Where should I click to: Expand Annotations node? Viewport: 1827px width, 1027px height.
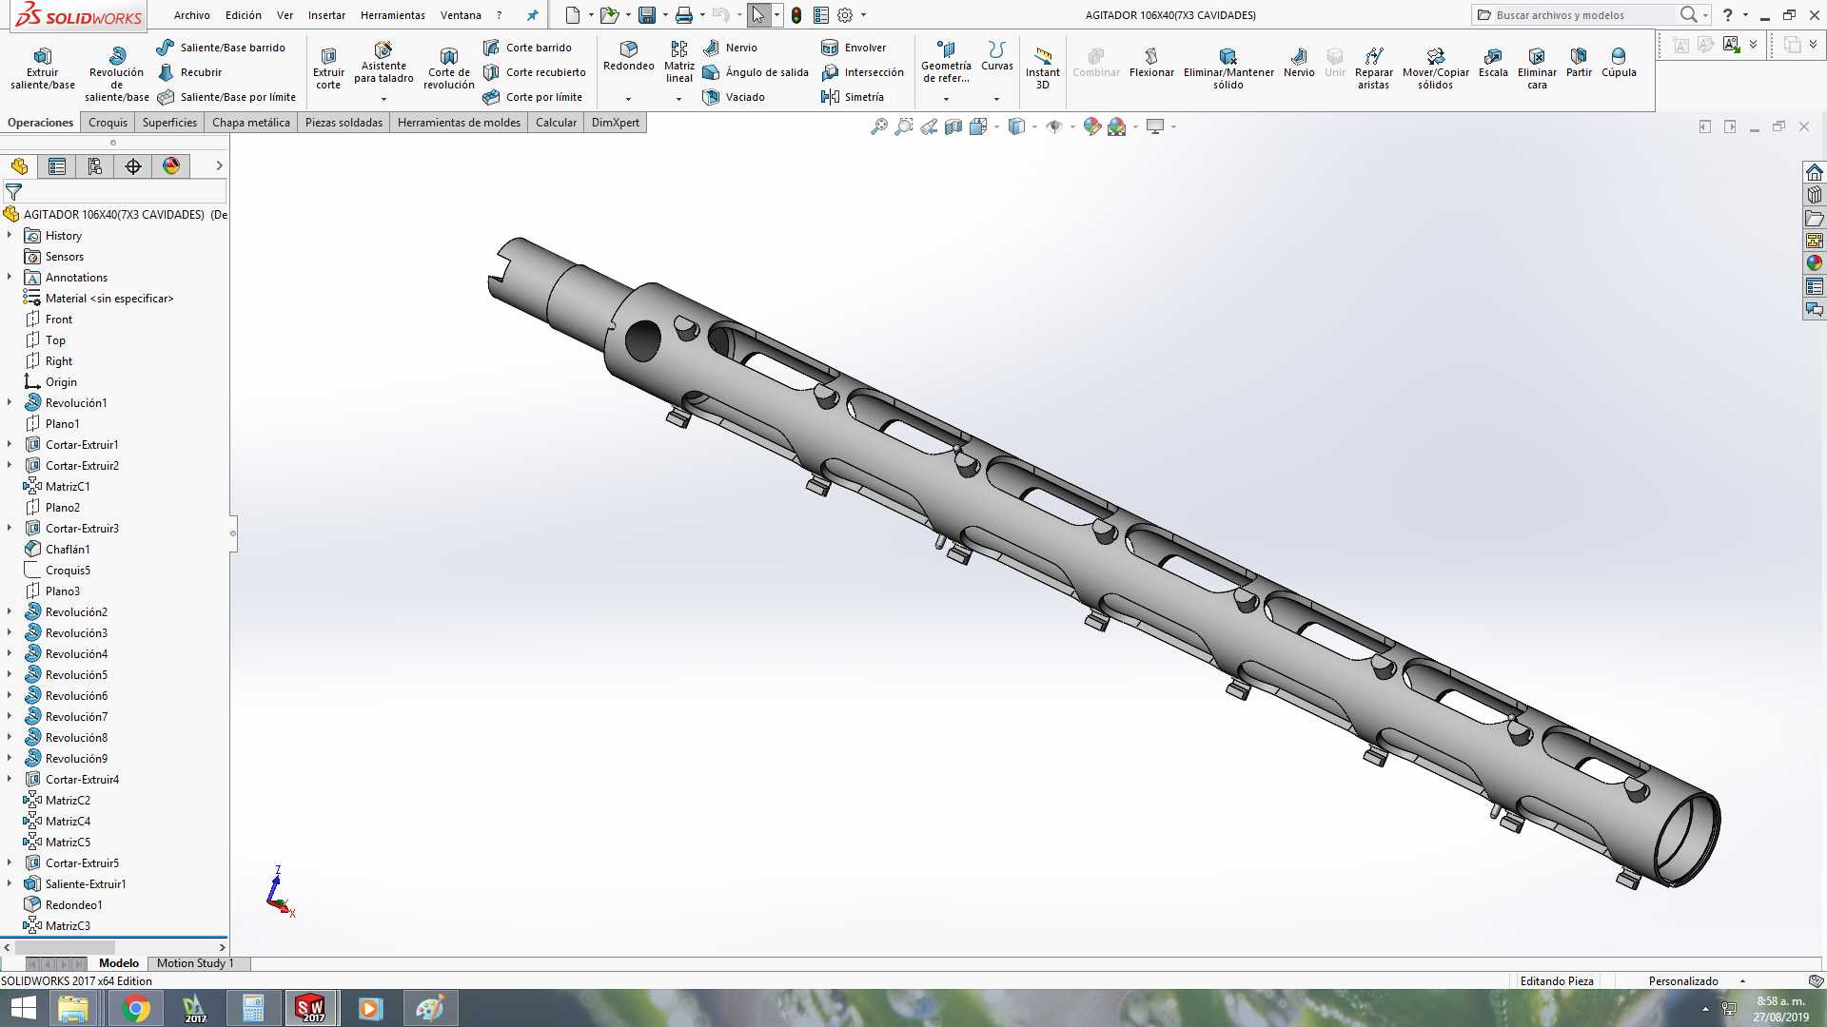tap(10, 277)
